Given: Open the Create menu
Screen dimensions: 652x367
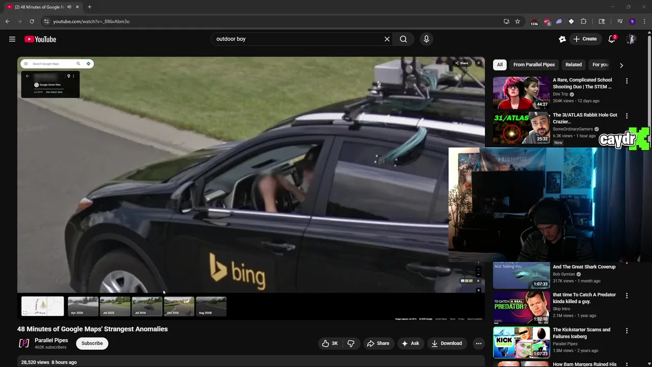Looking at the screenshot, I should (585, 39).
